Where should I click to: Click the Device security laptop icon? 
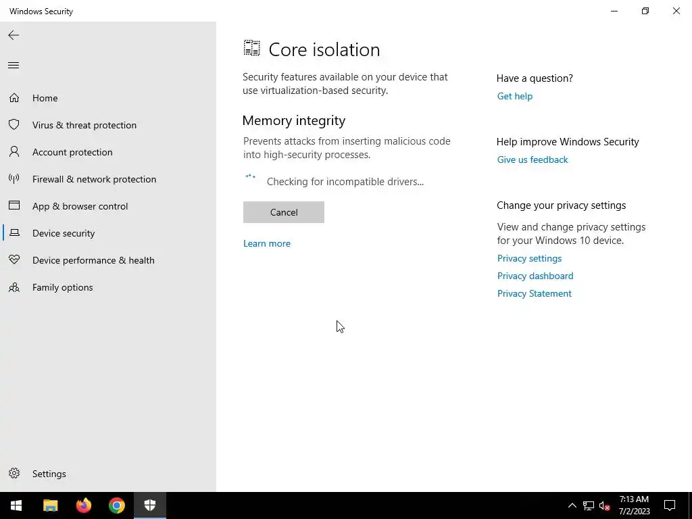[14, 232]
